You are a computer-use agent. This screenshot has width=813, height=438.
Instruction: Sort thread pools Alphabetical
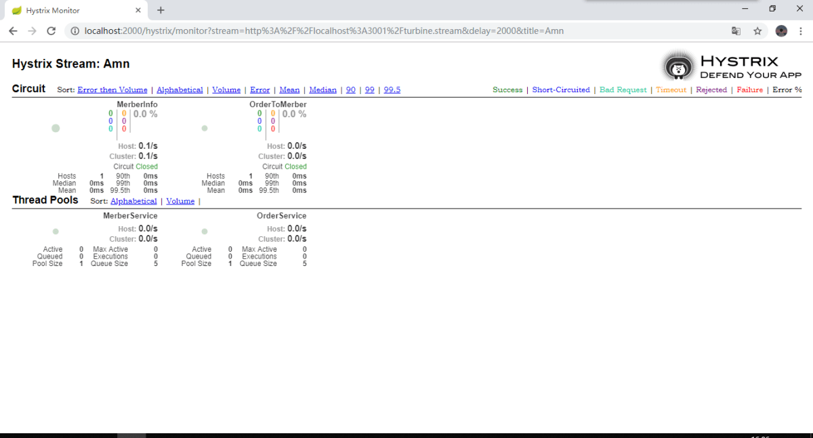click(x=133, y=201)
